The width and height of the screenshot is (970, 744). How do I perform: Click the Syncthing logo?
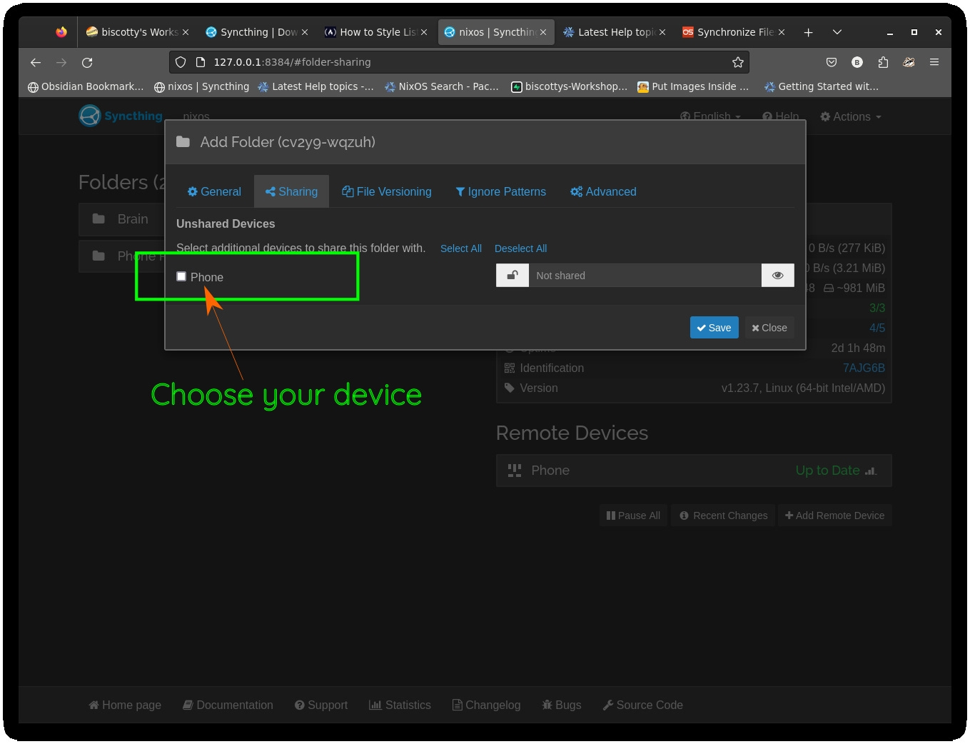pos(121,116)
